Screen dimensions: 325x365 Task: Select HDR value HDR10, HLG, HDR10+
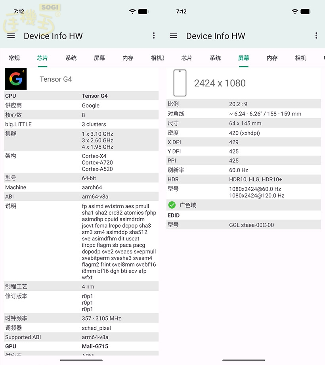(256, 179)
